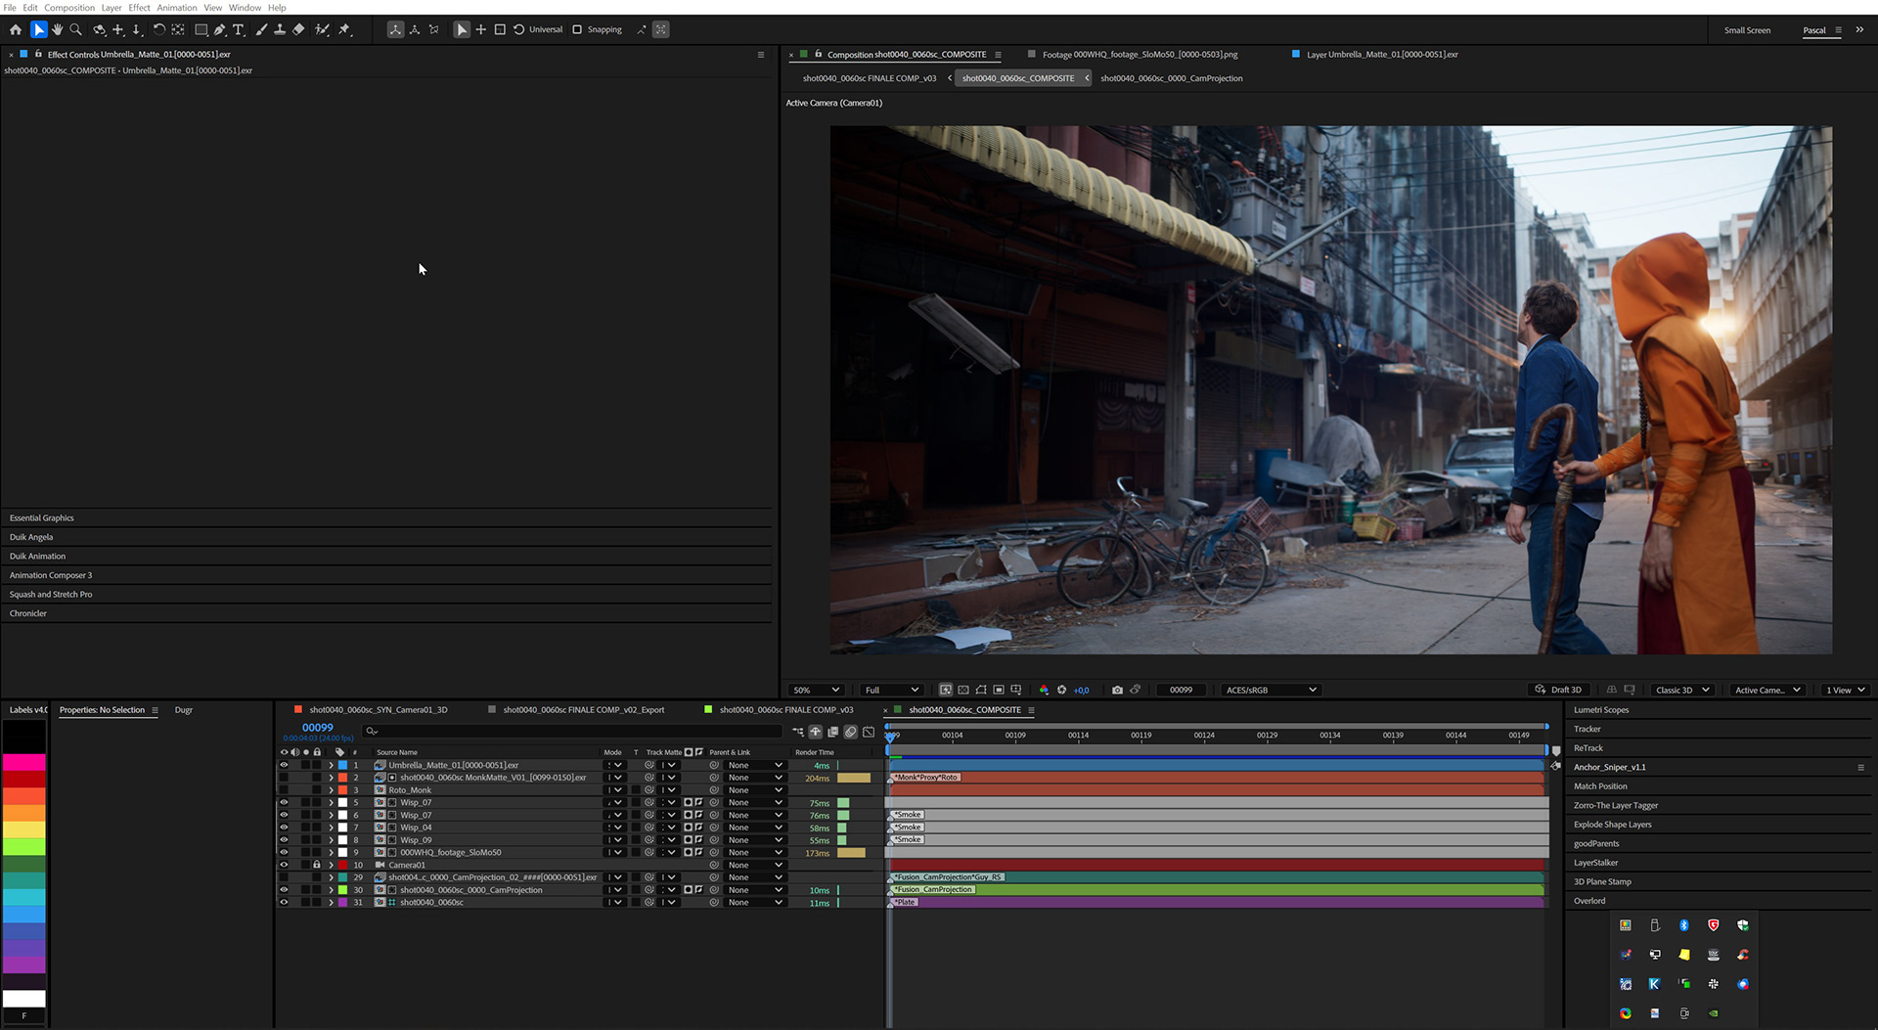The width and height of the screenshot is (1878, 1030).
Task: Click the current time 00099 field in timeline
Action: [x=317, y=728]
